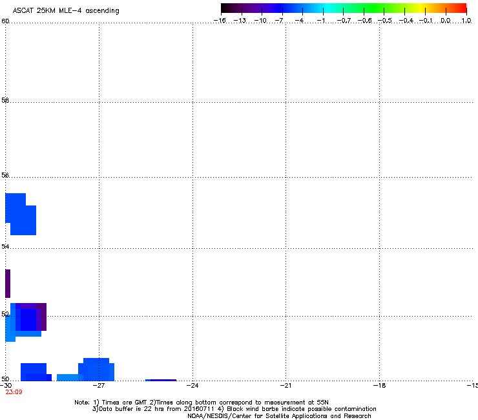Click the latitude 50 axis label
478x420 pixels.
coord(5,379)
